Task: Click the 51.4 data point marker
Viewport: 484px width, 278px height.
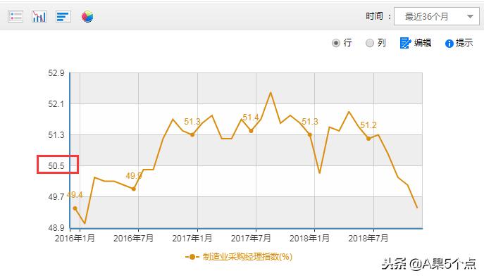Action: (x=251, y=131)
